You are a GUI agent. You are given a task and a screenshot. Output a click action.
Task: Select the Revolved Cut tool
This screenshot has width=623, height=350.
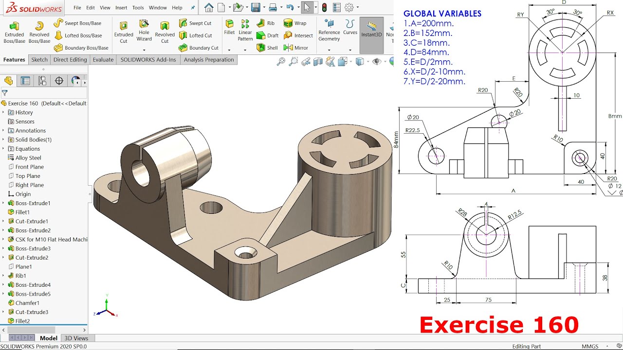pos(165,32)
